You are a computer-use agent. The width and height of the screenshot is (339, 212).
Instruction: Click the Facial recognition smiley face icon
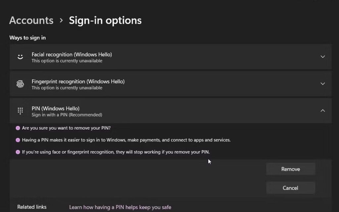click(x=20, y=57)
